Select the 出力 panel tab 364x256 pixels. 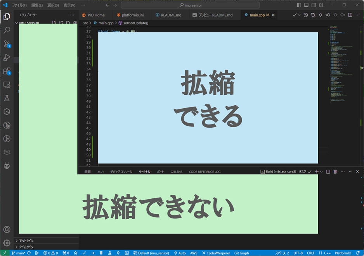pyautogui.click(x=101, y=172)
